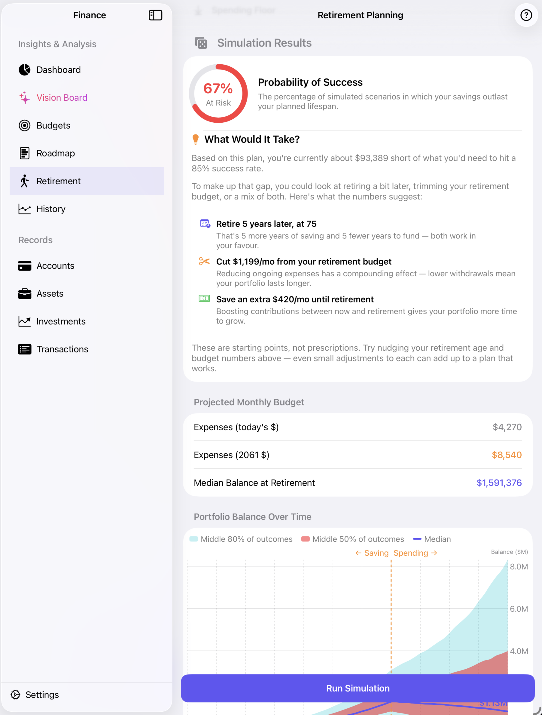Click the Roadmap document icon
542x715 pixels.
pyautogui.click(x=25, y=153)
